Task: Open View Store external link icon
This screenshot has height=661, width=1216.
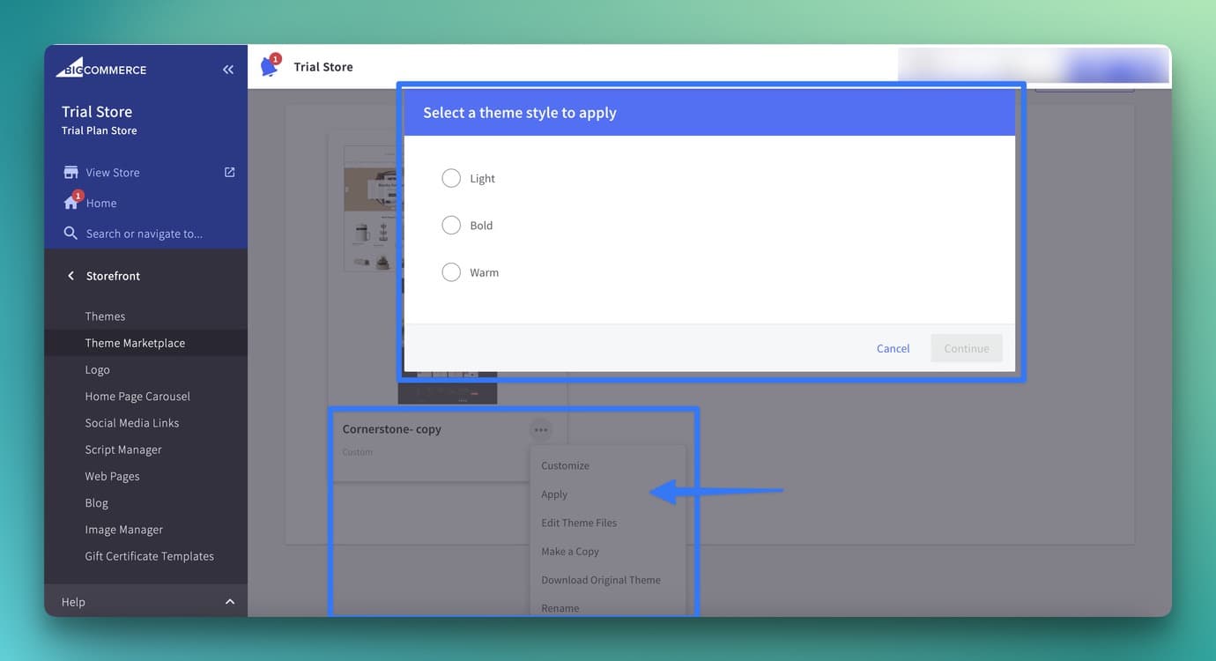Action: (230, 172)
